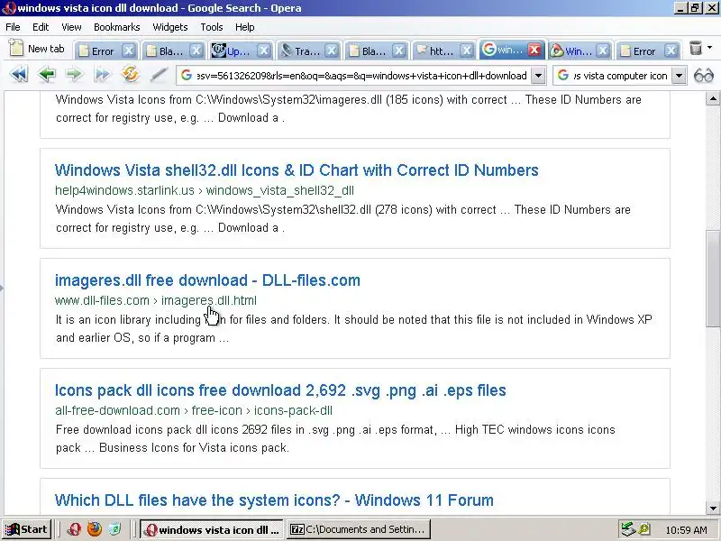Click the Opera logo in title bar

8,8
